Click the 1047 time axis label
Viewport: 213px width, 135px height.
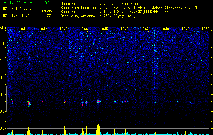(145, 29)
